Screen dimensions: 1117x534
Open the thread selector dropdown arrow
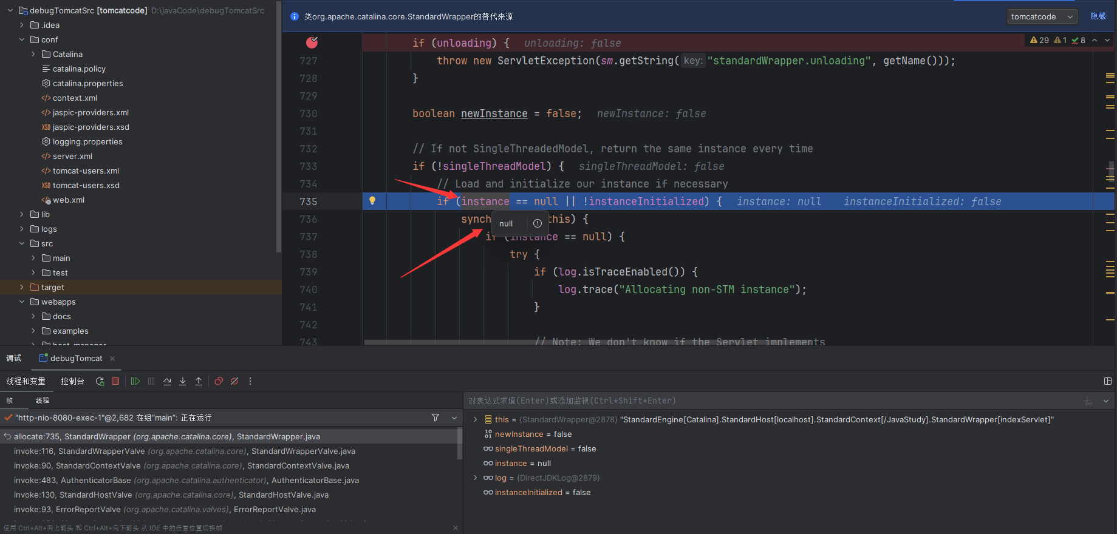[x=454, y=417]
